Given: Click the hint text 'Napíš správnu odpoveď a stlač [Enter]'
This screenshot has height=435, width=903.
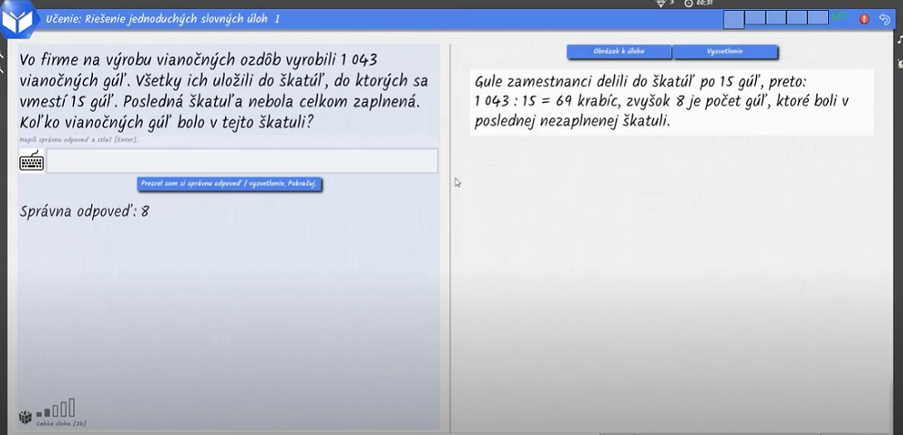Looking at the screenshot, I should click(79, 140).
